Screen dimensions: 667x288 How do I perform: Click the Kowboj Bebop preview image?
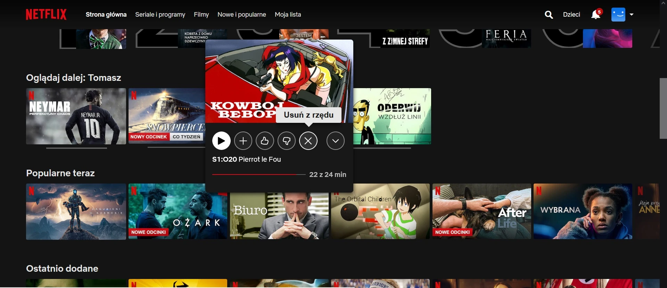279,81
